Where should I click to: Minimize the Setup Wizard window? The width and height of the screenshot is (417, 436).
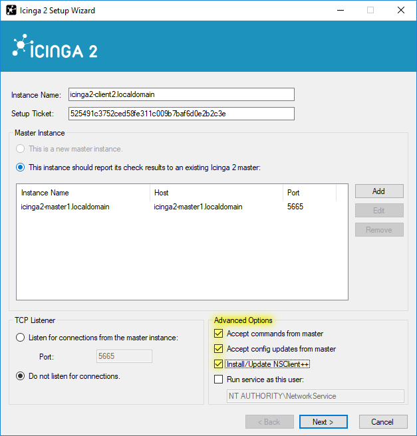pos(341,10)
